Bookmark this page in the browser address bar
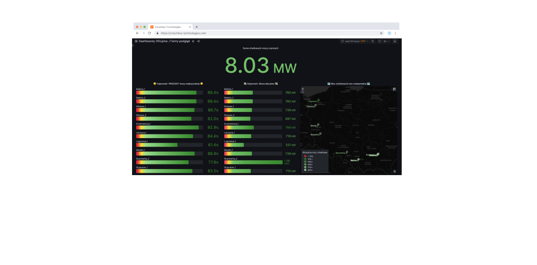Viewport: 537px width, 265px height. click(381, 33)
